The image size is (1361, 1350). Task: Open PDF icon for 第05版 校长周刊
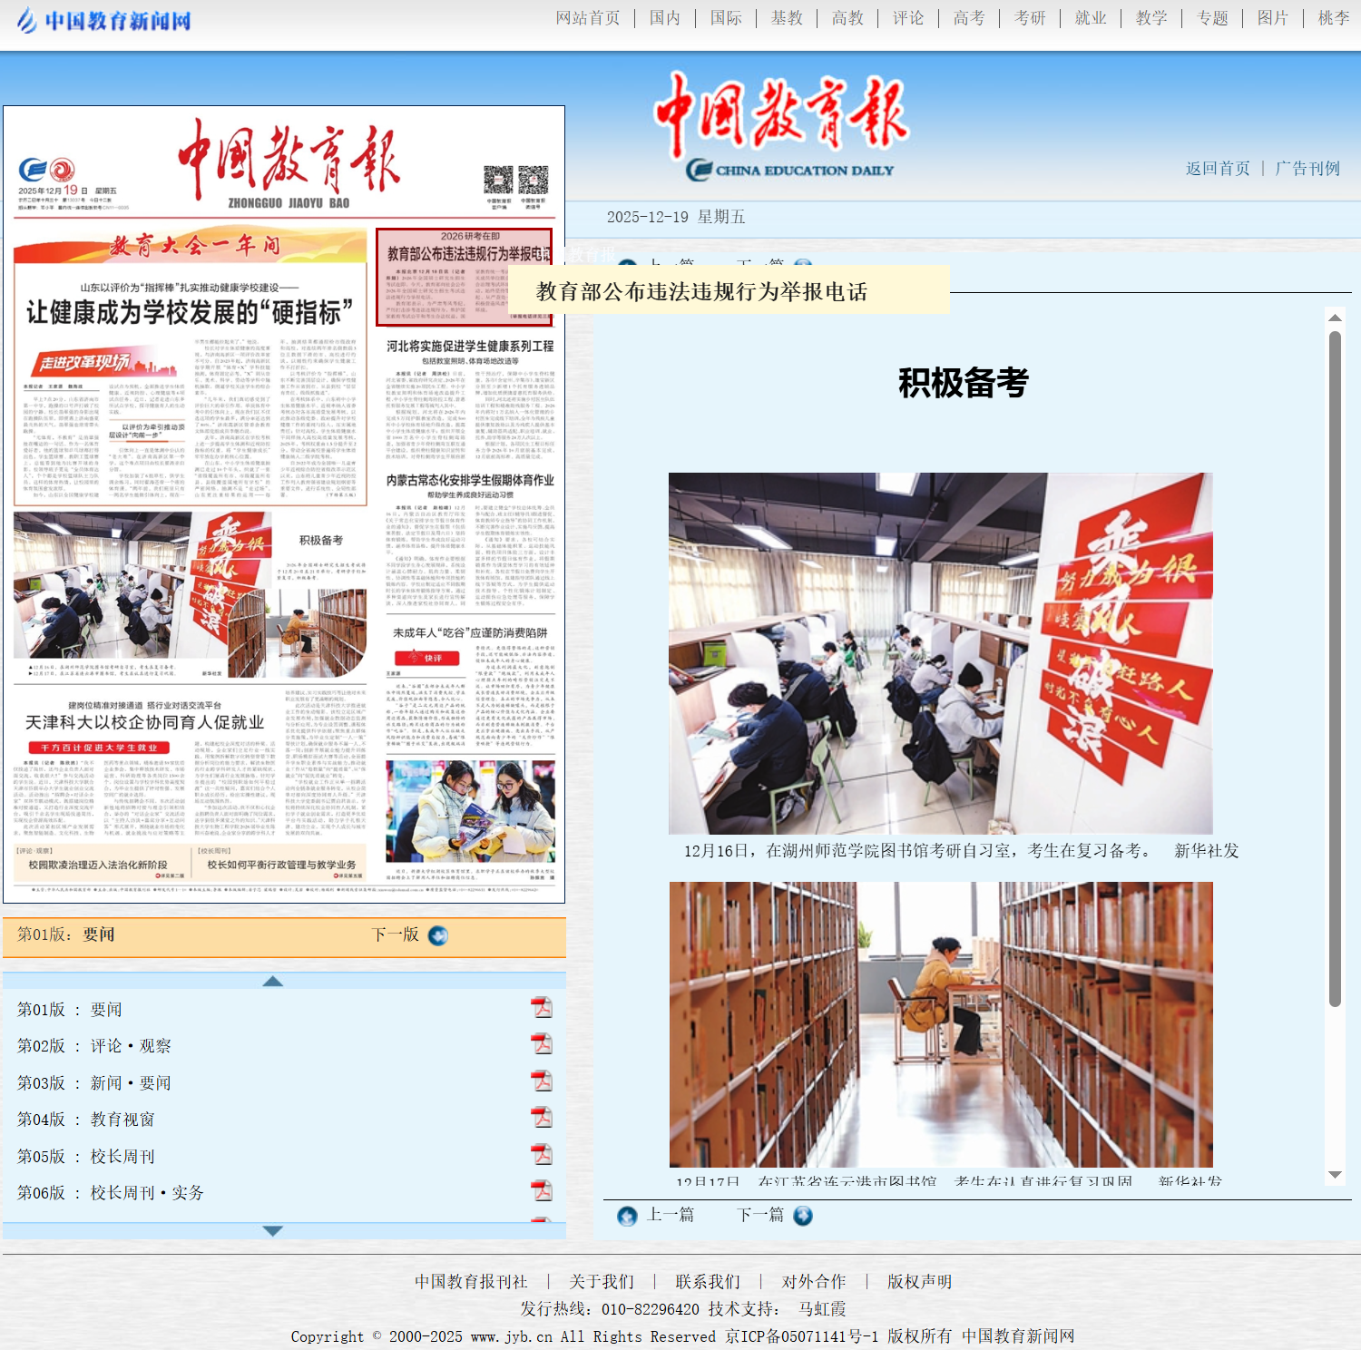(542, 1155)
